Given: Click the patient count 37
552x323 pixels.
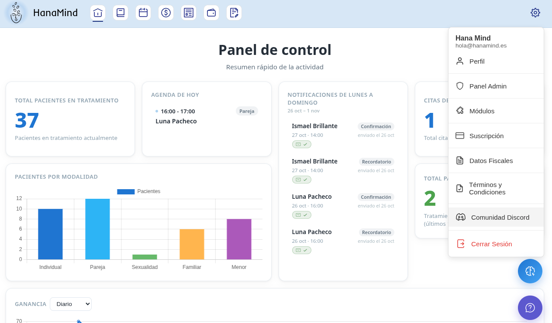Looking at the screenshot, I should pyautogui.click(x=27, y=120).
